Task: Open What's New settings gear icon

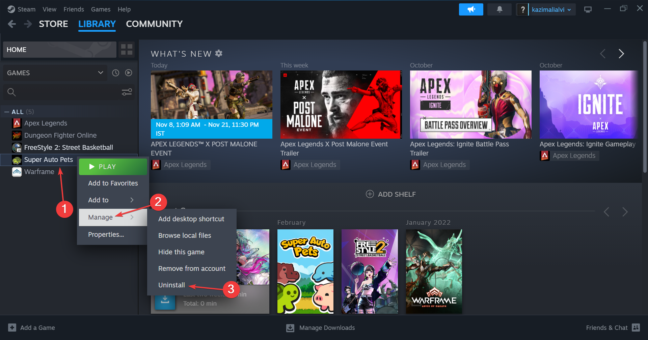Action: click(x=219, y=53)
